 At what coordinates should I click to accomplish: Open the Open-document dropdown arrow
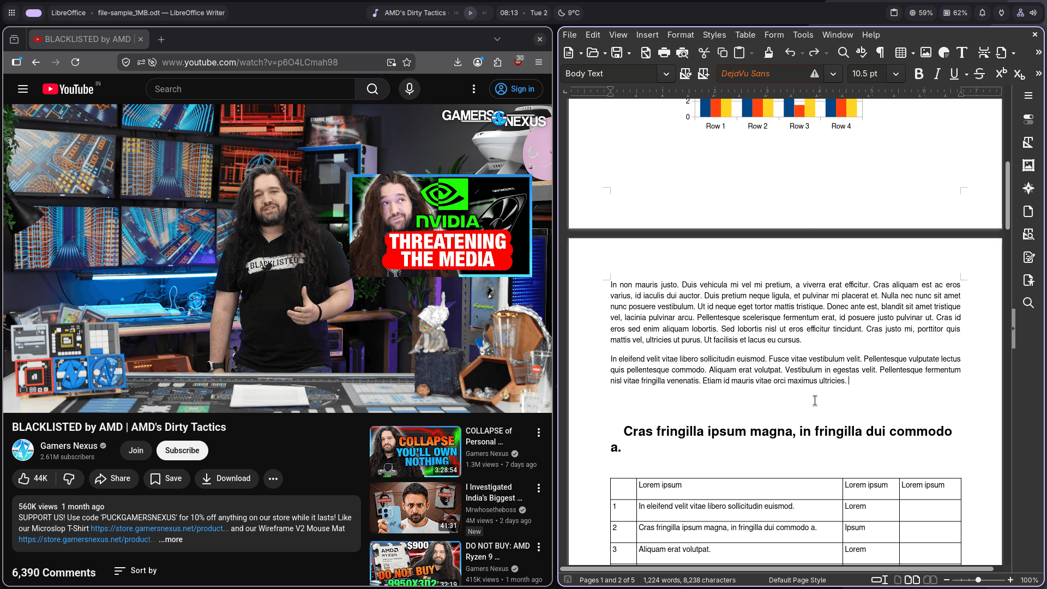click(x=605, y=53)
